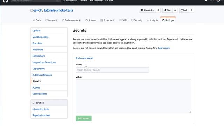
Task: Focus the secret Name input field
Action: (112, 70)
